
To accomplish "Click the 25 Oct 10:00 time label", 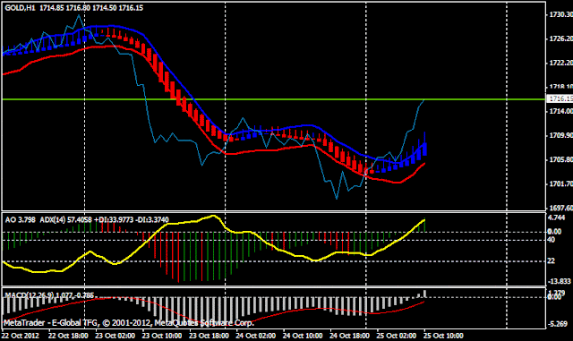I will click(443, 336).
